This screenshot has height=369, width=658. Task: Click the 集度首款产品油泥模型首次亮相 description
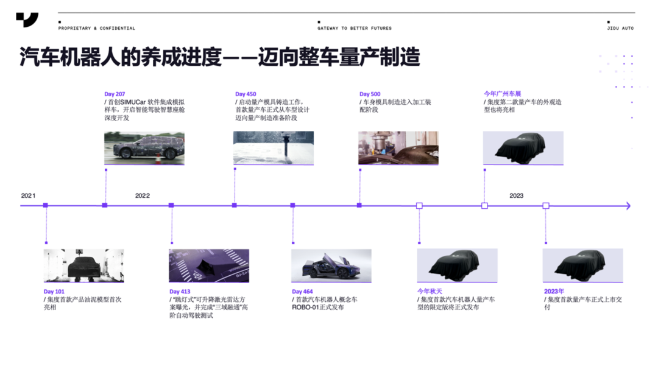[x=82, y=303]
